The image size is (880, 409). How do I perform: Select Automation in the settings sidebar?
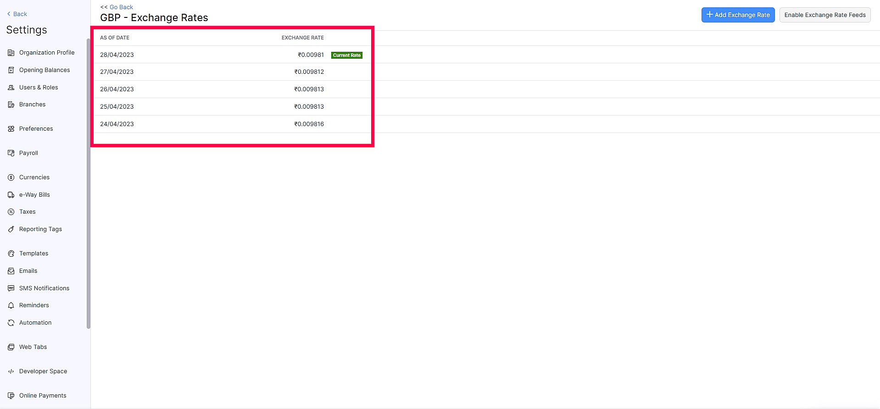(x=35, y=323)
